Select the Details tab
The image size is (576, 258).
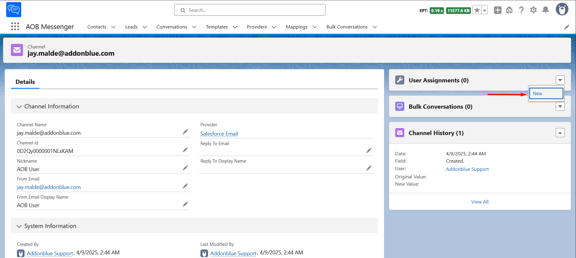[x=25, y=82]
